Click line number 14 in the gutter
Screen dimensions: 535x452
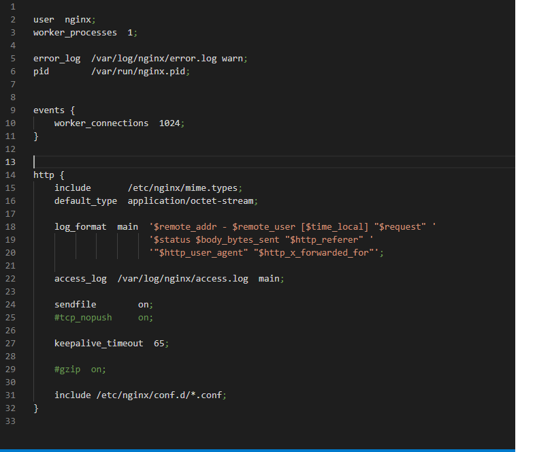[10, 175]
